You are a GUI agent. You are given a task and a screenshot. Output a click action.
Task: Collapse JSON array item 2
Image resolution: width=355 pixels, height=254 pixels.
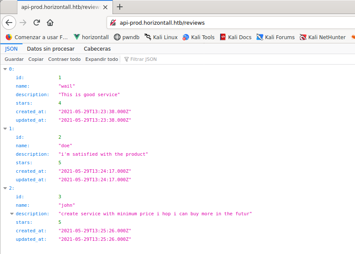click(5, 188)
